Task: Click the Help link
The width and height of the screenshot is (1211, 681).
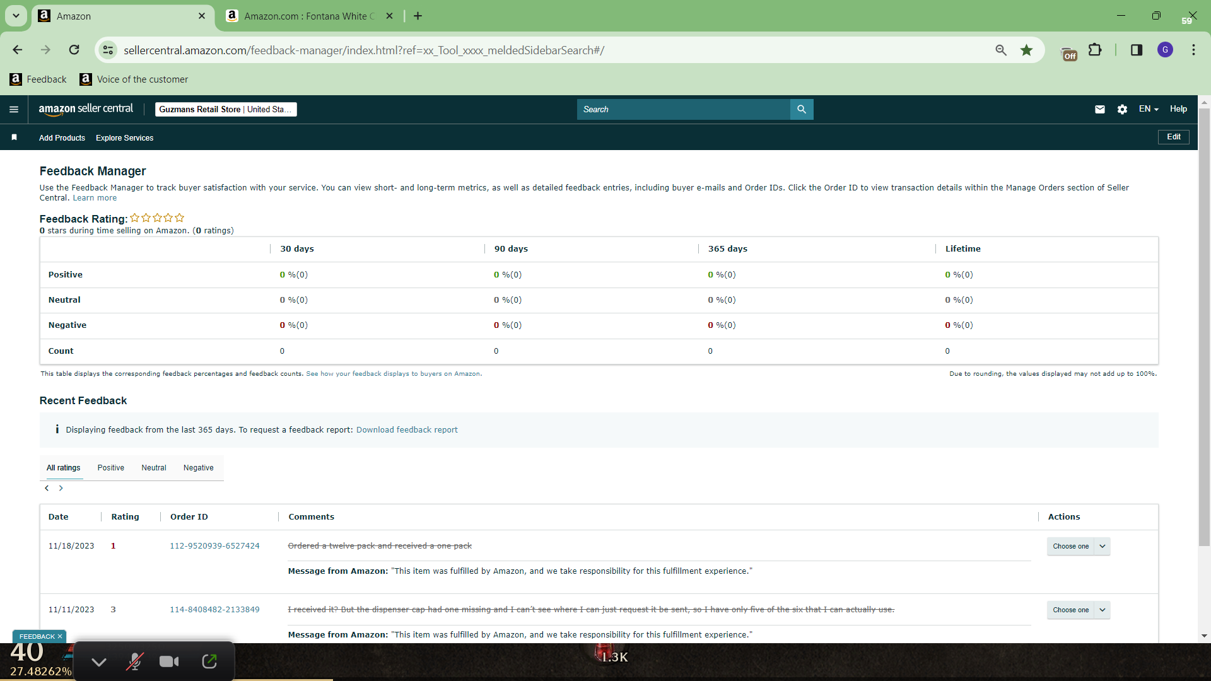Action: pos(1178,109)
